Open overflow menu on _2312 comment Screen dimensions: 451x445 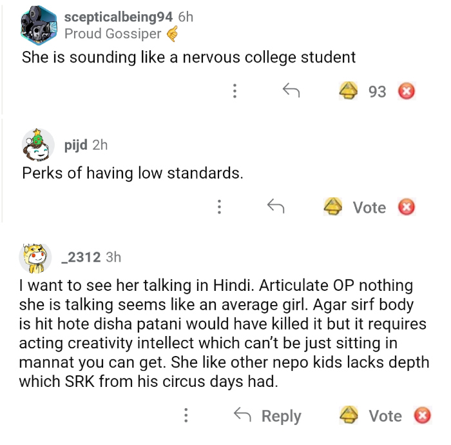(186, 415)
